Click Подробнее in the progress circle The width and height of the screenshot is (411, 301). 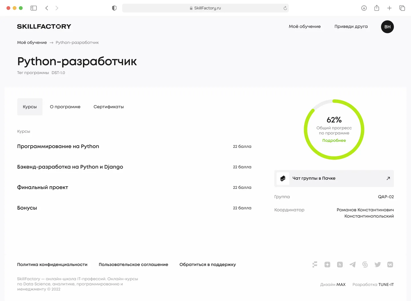point(334,140)
